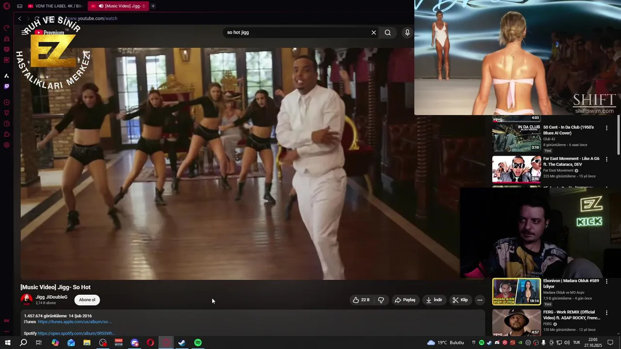Start voice search with microphone icon
Screen dimensions: 621x349
point(407,32)
